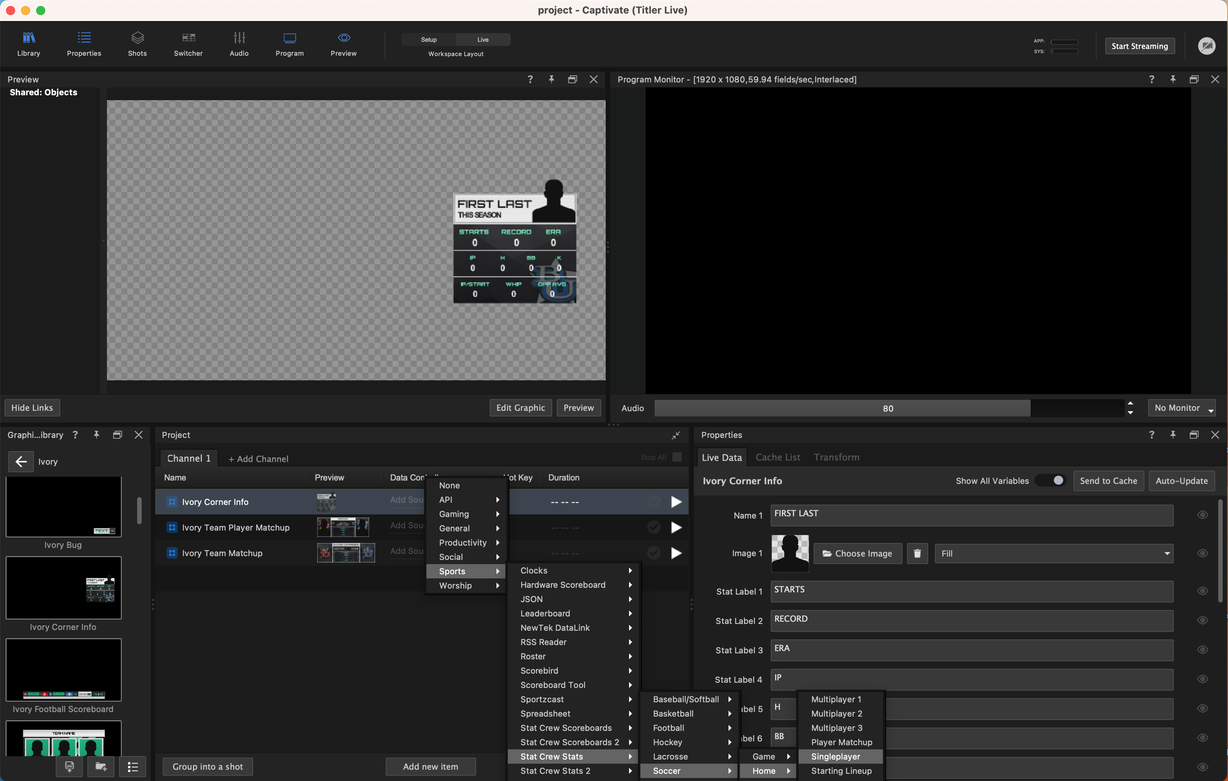Image resolution: width=1228 pixels, height=781 pixels.
Task: Play the Ivory Team Matchup item
Action: point(676,553)
